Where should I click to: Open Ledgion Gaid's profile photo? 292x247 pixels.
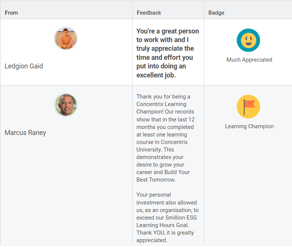coord(66,38)
